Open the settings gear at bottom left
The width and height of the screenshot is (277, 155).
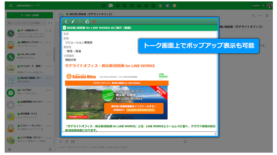point(9,149)
